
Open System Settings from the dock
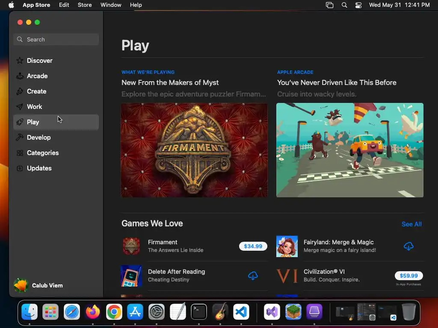pyautogui.click(x=157, y=311)
